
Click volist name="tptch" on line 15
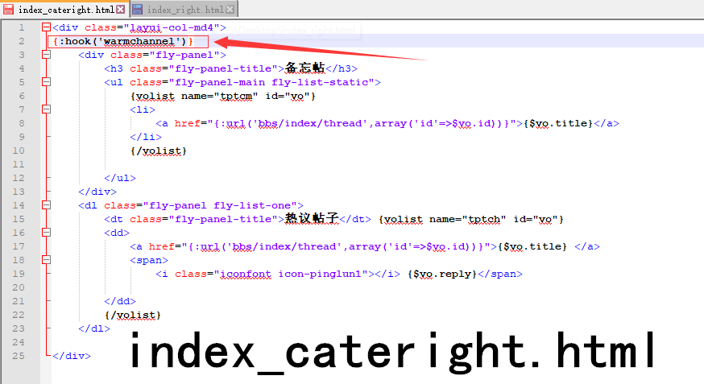coord(471,220)
